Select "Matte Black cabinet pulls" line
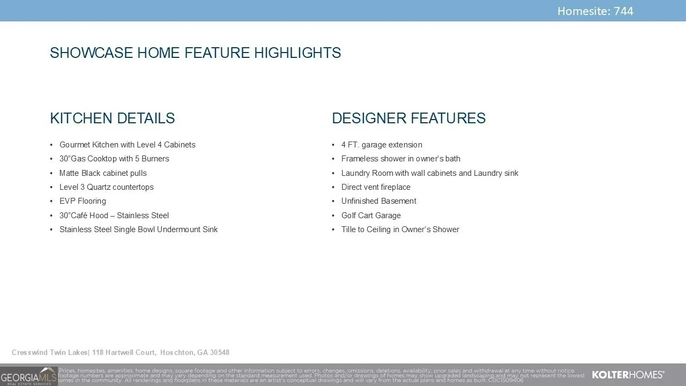The width and height of the screenshot is (686, 386). [x=103, y=173]
